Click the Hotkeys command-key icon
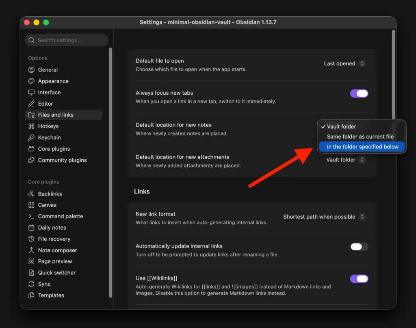The width and height of the screenshot is (416, 328). pyautogui.click(x=31, y=126)
